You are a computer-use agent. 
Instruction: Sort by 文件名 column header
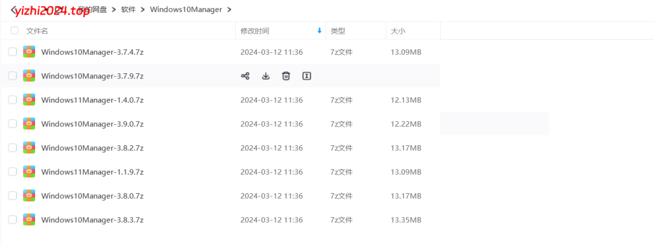pos(37,31)
